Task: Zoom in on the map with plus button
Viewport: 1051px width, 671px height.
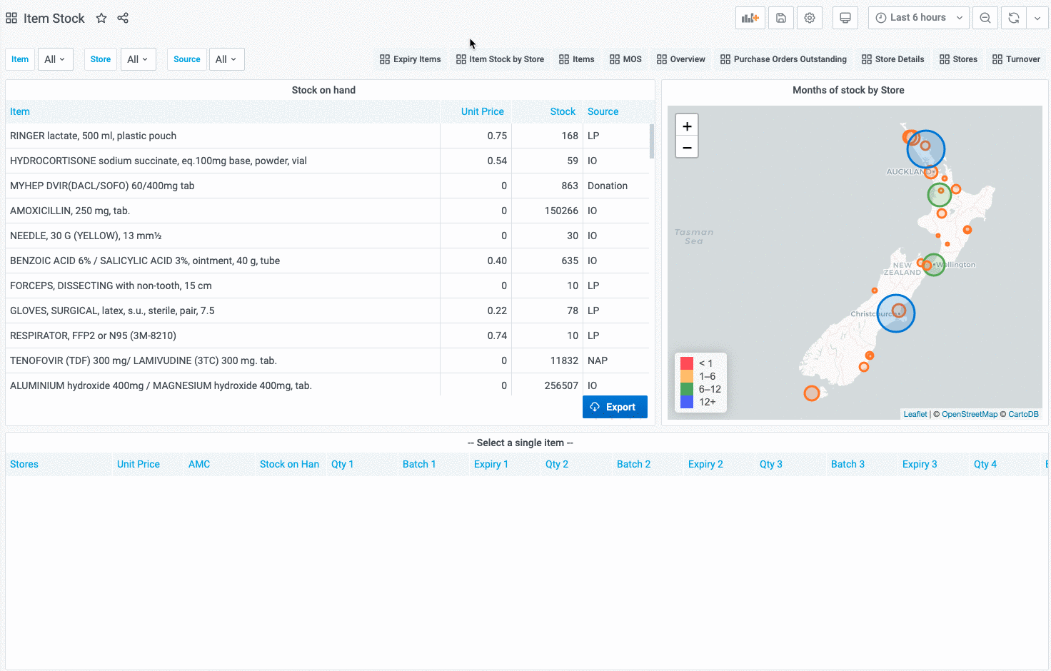Action: (x=687, y=126)
